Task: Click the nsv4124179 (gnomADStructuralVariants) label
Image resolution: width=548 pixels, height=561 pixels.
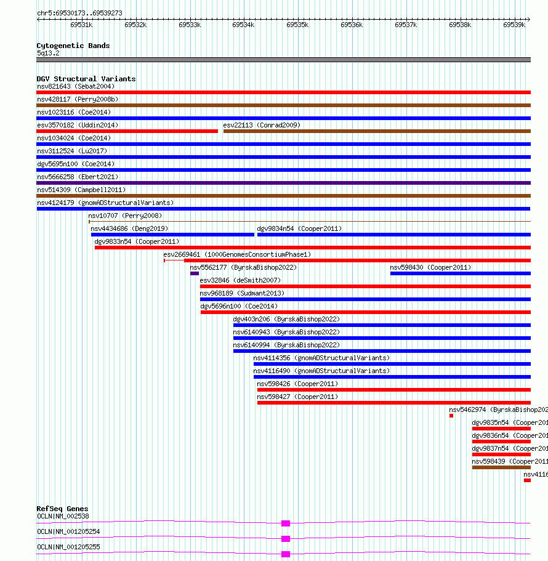Action: tap(105, 203)
